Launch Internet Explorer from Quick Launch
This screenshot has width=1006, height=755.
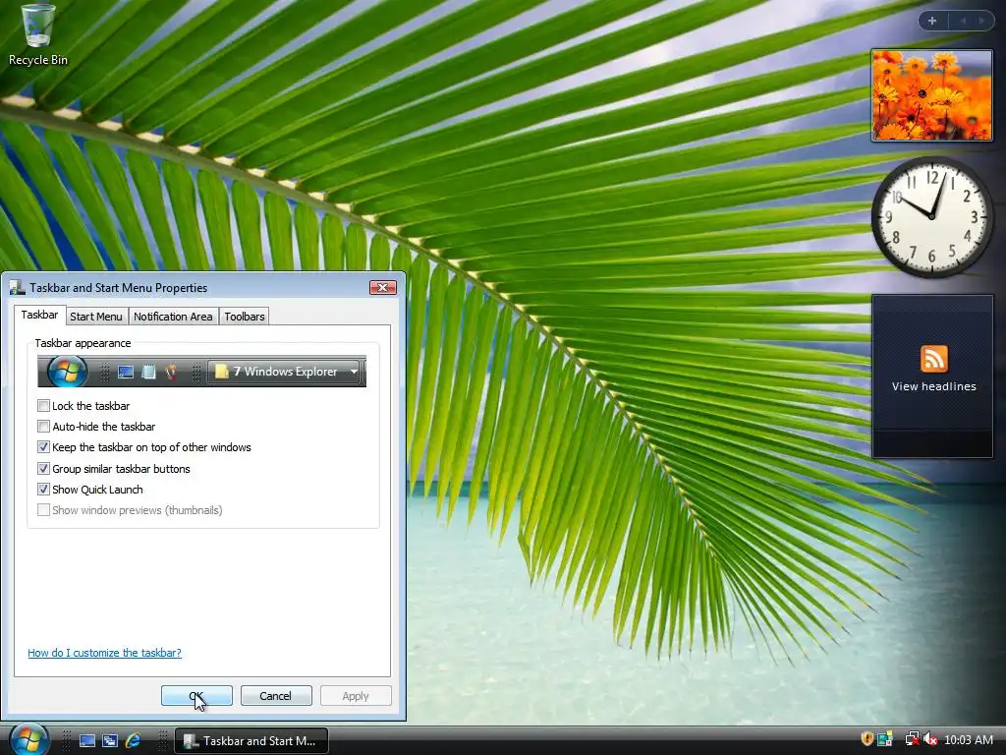click(x=133, y=741)
